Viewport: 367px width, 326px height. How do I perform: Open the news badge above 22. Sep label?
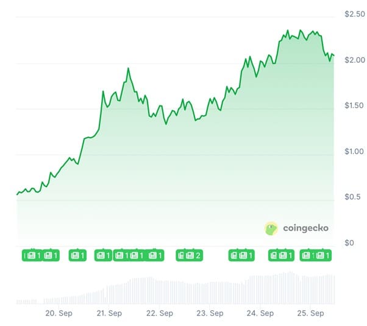pos(154,255)
